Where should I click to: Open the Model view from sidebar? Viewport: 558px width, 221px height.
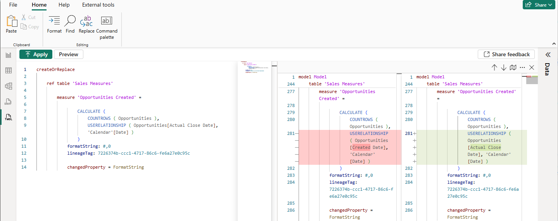tap(8, 86)
